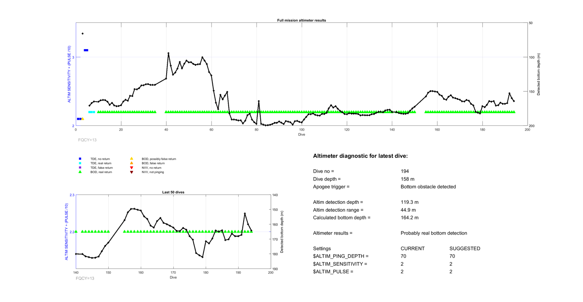This screenshot has height=302, width=583.
Task: Click the '$ALTIM_PING_DEPTH =' setting label
Action: (x=341, y=256)
